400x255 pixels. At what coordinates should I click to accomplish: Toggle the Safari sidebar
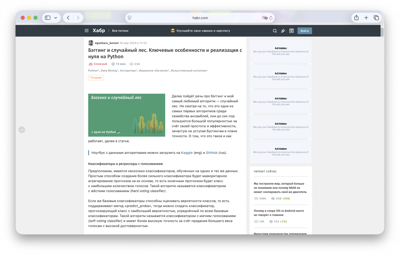click(x=47, y=17)
